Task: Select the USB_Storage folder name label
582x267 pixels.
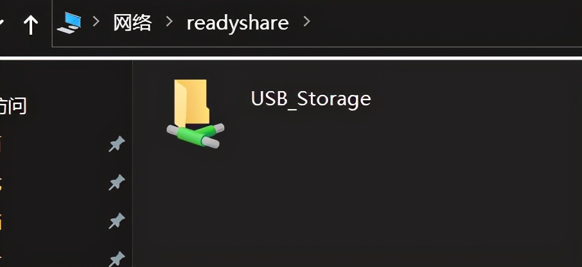Action: click(311, 99)
